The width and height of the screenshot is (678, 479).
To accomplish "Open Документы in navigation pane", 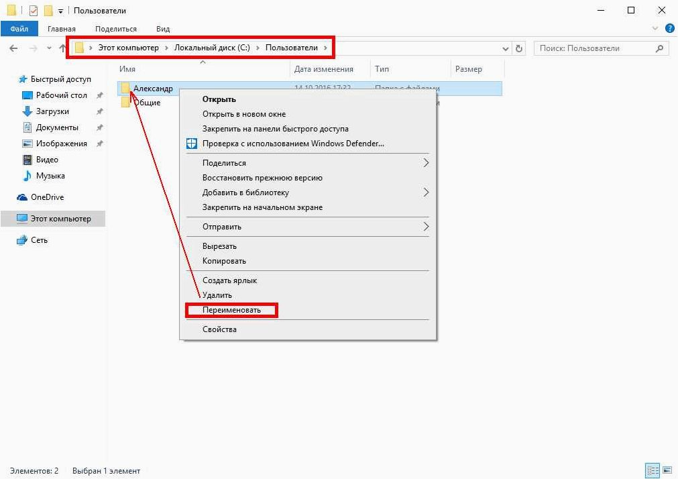I will [57, 127].
